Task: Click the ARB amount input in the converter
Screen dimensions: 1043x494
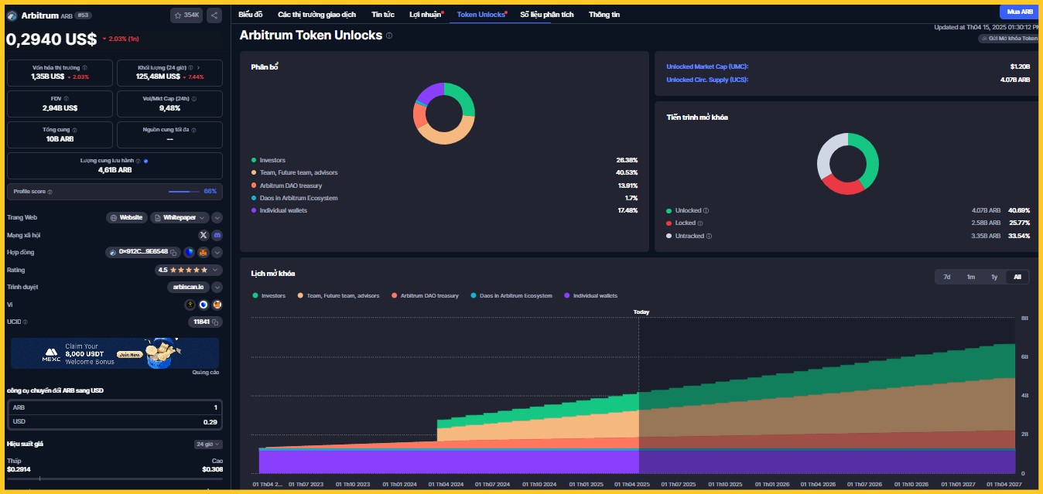Action: click(x=155, y=407)
